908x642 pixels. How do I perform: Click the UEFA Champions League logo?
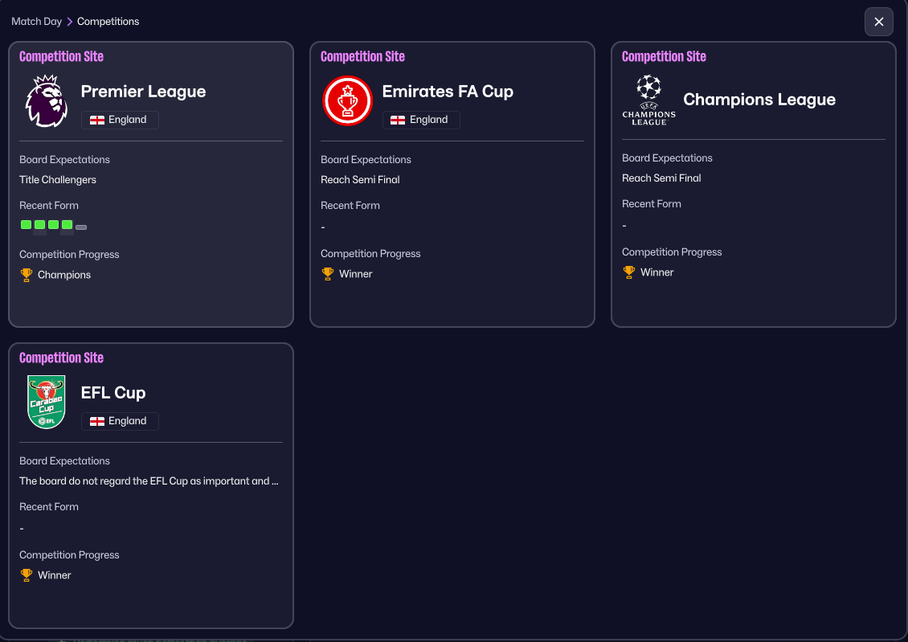[x=648, y=100]
